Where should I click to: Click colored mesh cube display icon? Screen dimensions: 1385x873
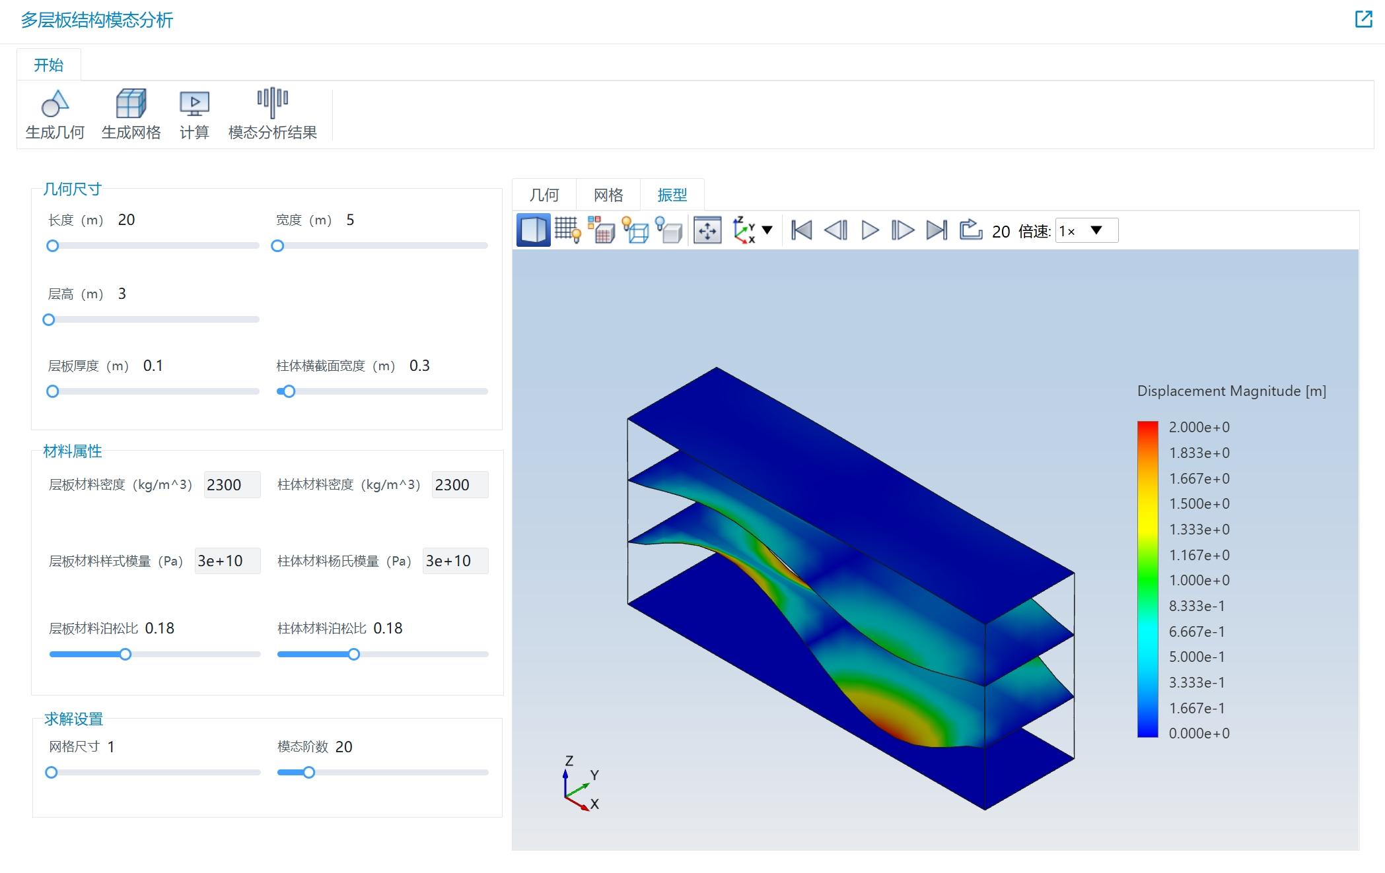[x=601, y=230]
